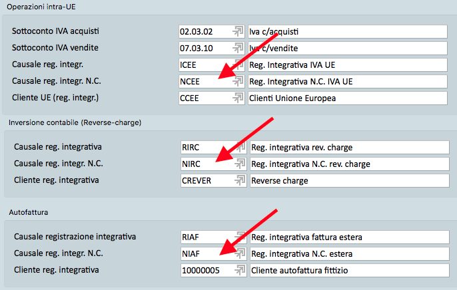Open lookup icon beside CCEE client code
The width and height of the screenshot is (457, 290).
coord(238,98)
